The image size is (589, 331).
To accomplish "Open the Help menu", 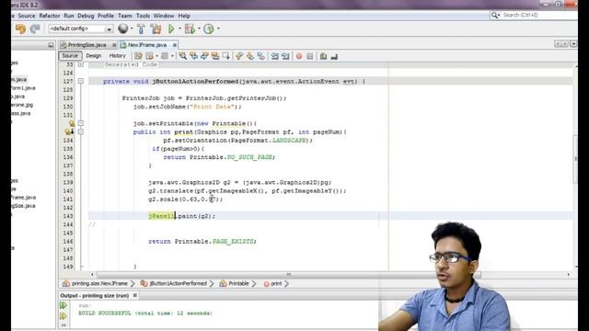I will pos(184,16).
